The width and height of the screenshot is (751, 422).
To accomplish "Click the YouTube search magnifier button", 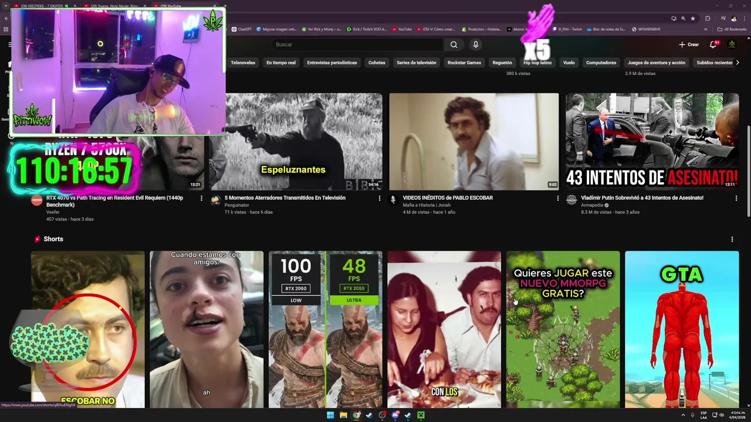I will click(454, 45).
